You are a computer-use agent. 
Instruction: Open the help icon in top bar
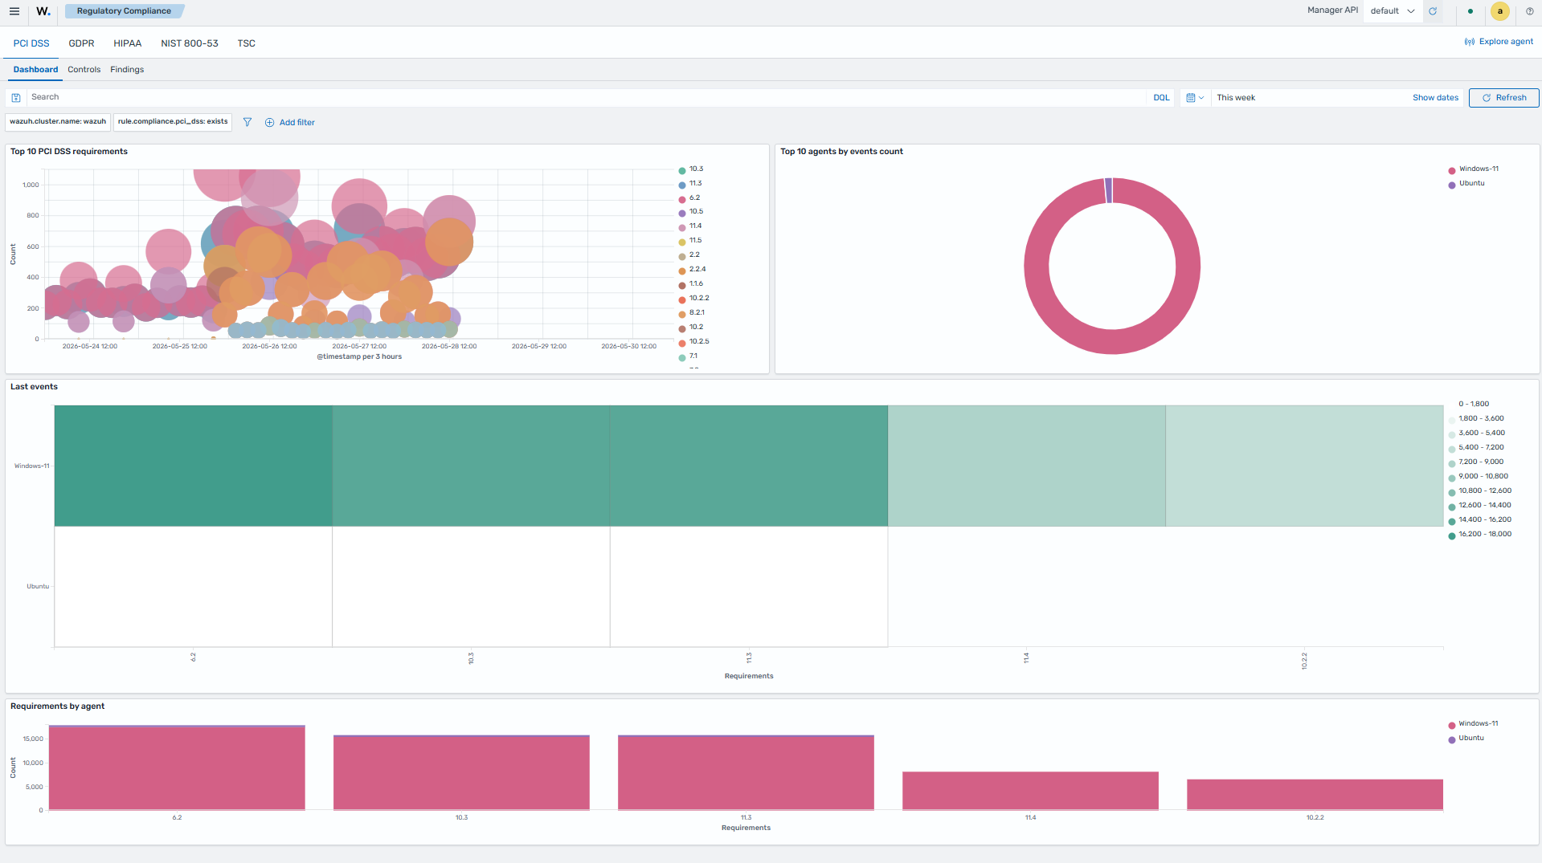(1530, 11)
